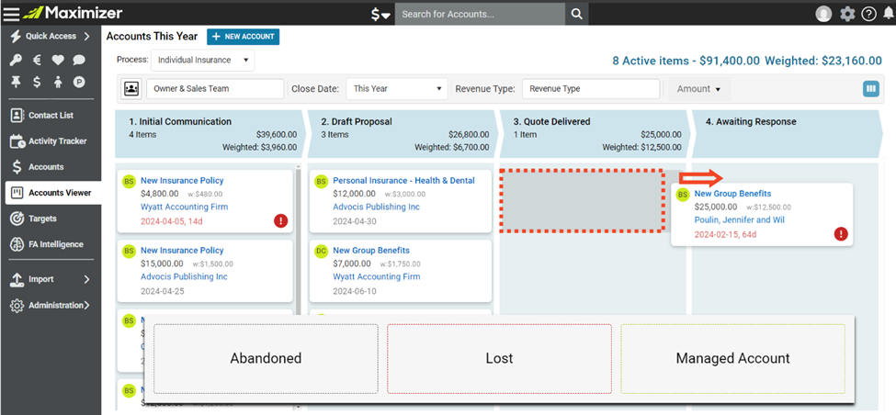Click the 3. Quote Delivered stage header

click(595, 134)
